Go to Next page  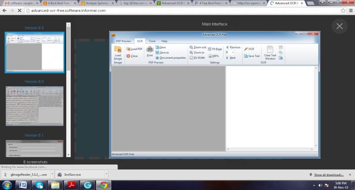pos(231,58)
